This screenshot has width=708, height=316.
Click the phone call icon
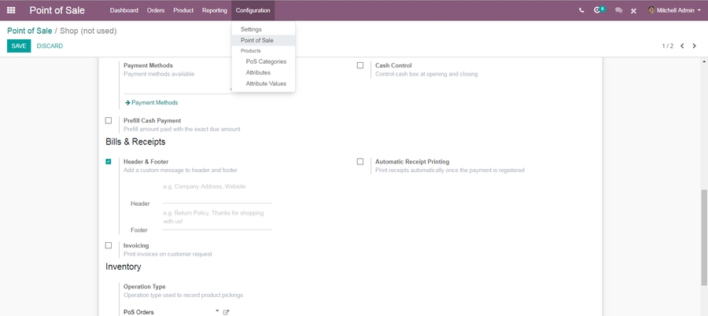[581, 10]
